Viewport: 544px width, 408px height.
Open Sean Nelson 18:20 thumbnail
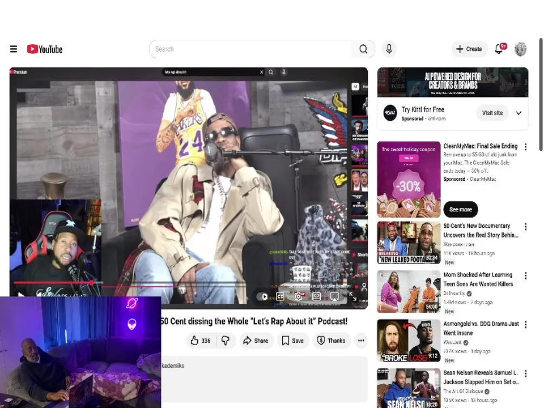pos(409,388)
